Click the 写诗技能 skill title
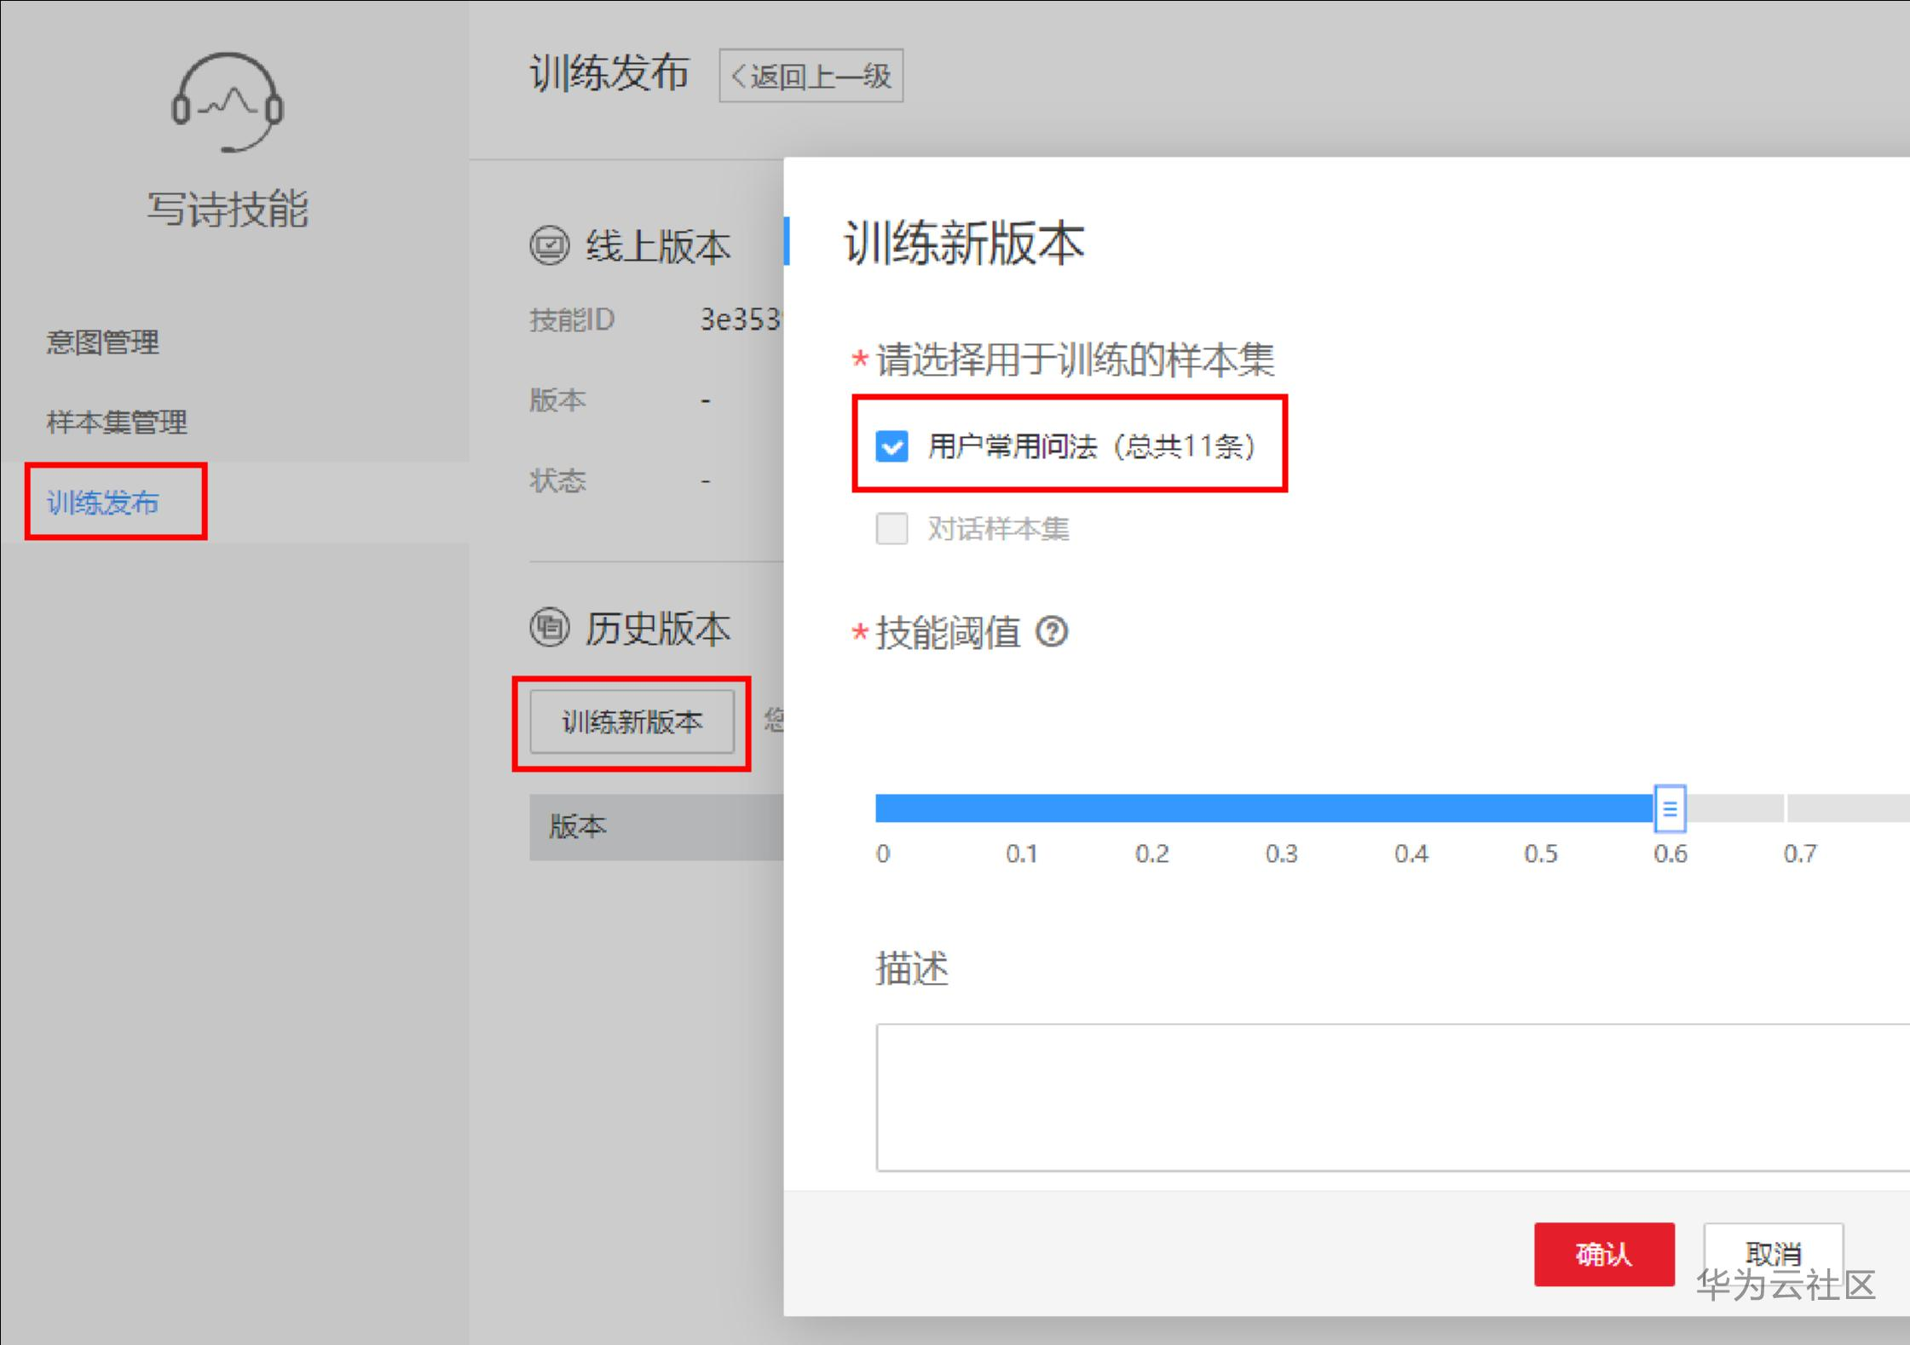Viewport: 1910px width, 1345px height. [x=227, y=209]
